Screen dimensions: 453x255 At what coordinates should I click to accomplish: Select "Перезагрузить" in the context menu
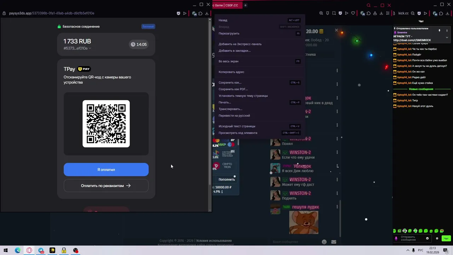pyautogui.click(x=259, y=33)
